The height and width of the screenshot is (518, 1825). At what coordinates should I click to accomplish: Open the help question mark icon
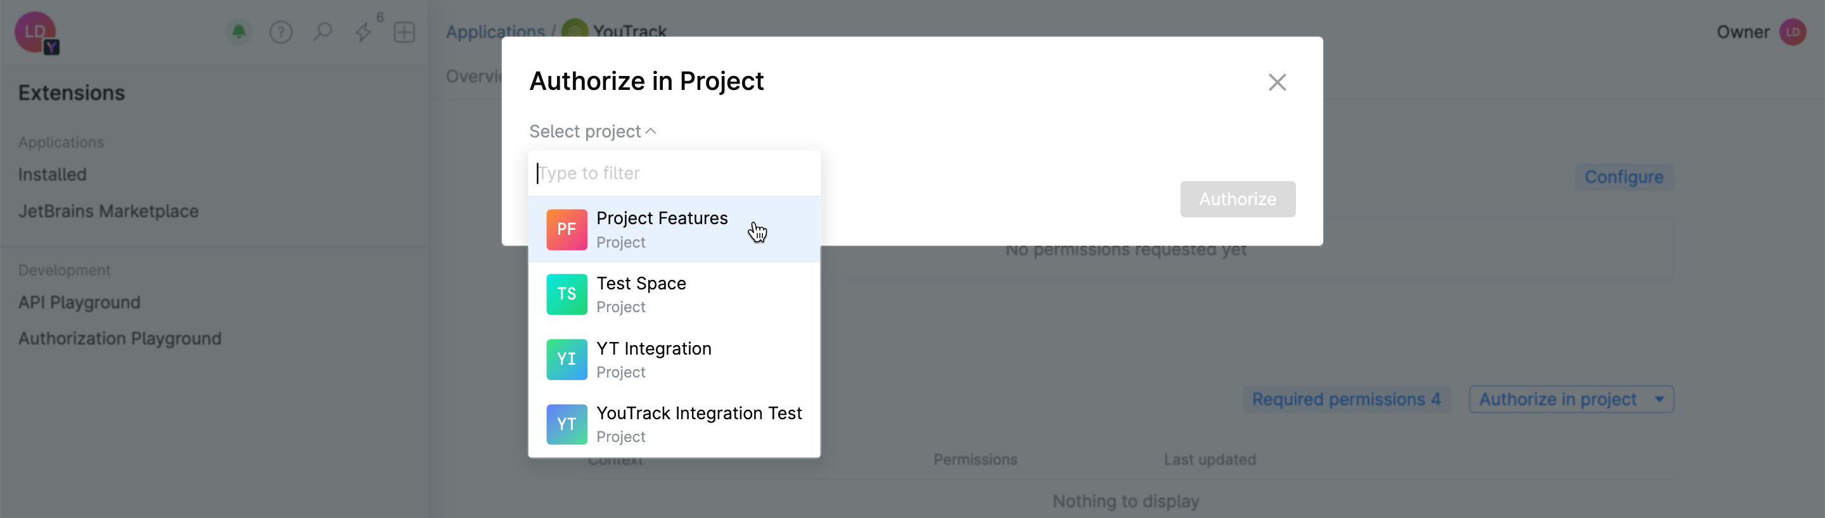(x=281, y=32)
